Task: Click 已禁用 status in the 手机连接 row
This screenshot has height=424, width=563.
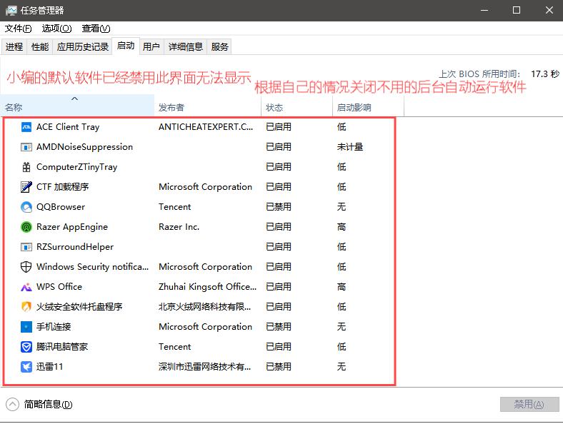Action: coord(279,327)
